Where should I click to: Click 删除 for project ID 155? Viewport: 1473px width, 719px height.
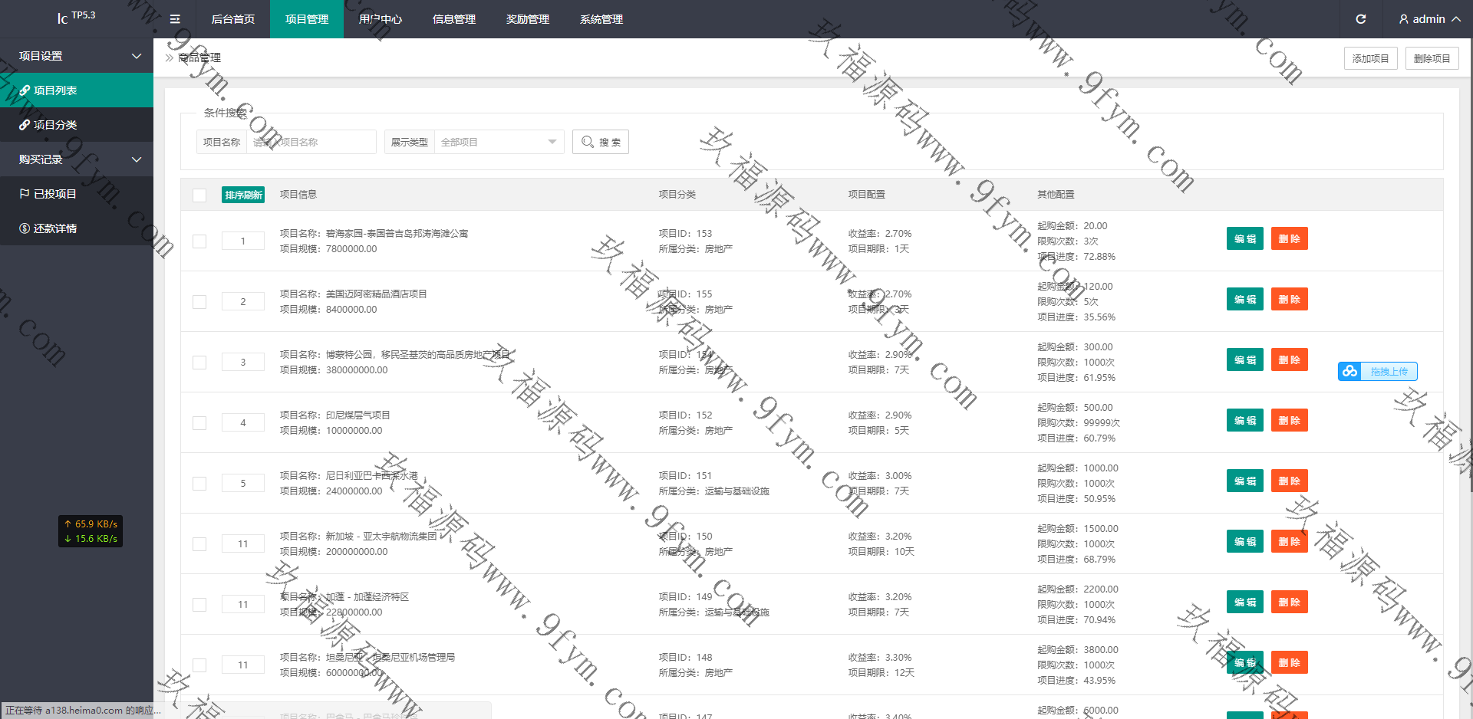[1289, 300]
